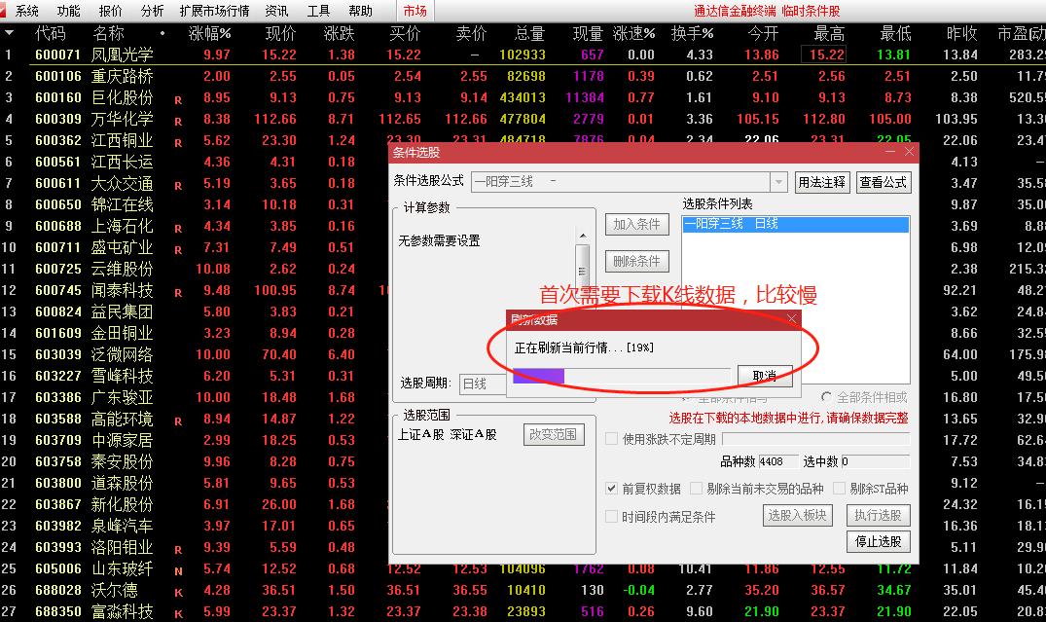Click 取消 to cancel data refresh
Viewport: 1046px width, 622px height.
click(x=764, y=375)
